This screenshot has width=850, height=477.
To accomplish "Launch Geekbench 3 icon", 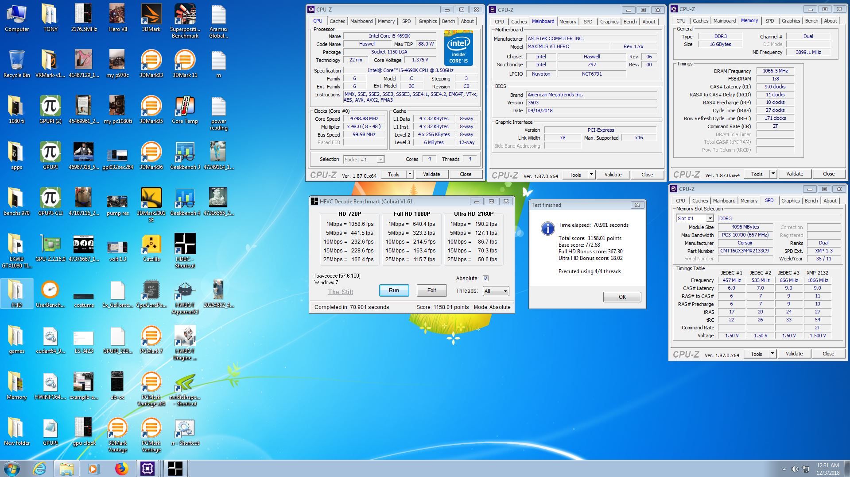I will point(185,156).
